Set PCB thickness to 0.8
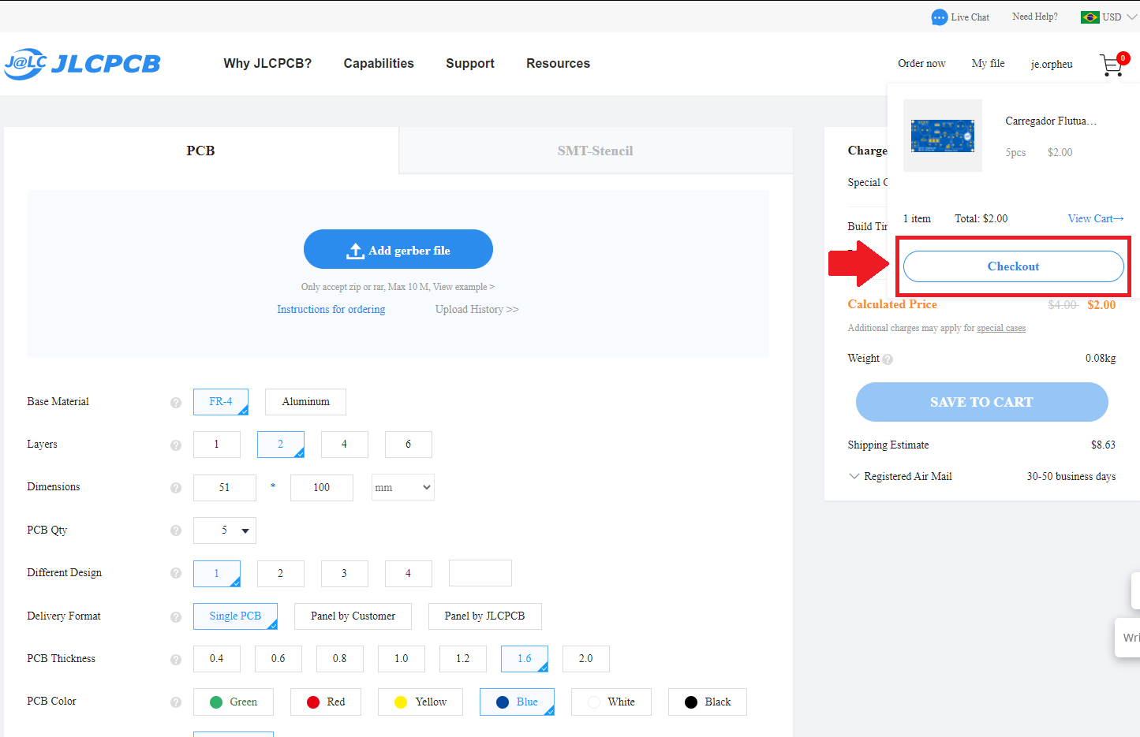 340,659
